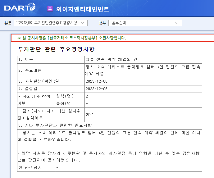This screenshot has height=178, width=214.
Task: Click the 블랙핑크 멤버 4인 주요내용 cell
Action: pyautogui.click(x=143, y=71)
